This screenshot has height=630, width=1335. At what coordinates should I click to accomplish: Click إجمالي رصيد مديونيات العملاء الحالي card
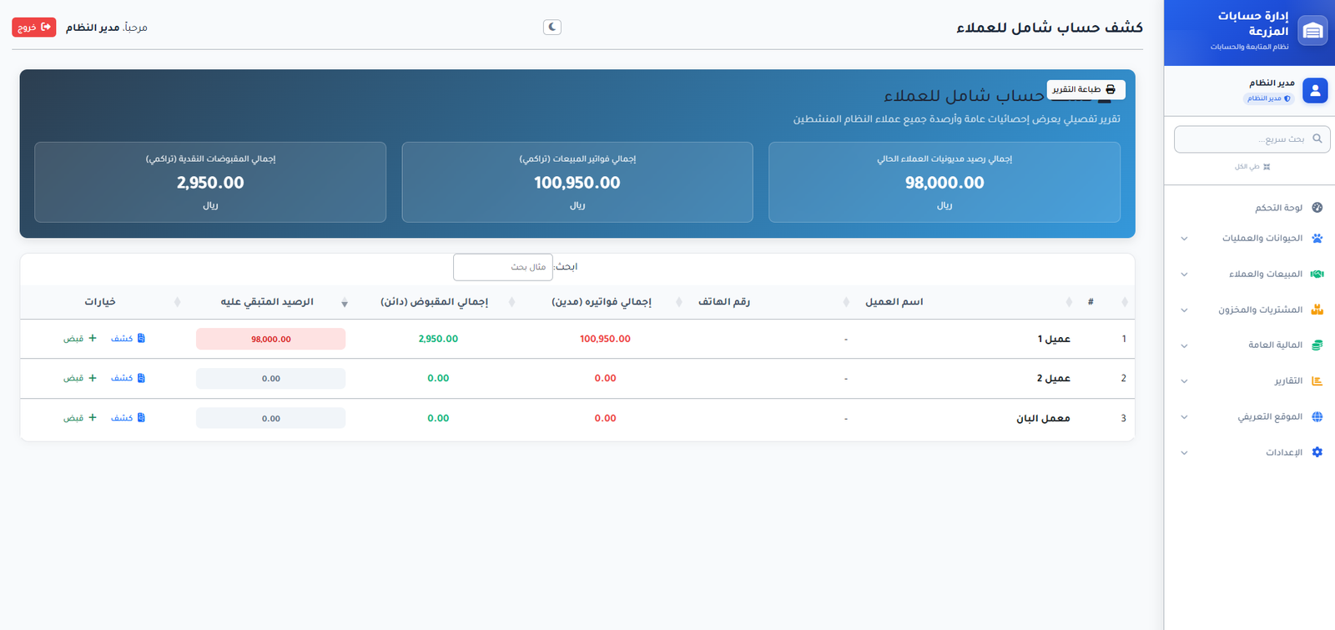click(x=945, y=182)
